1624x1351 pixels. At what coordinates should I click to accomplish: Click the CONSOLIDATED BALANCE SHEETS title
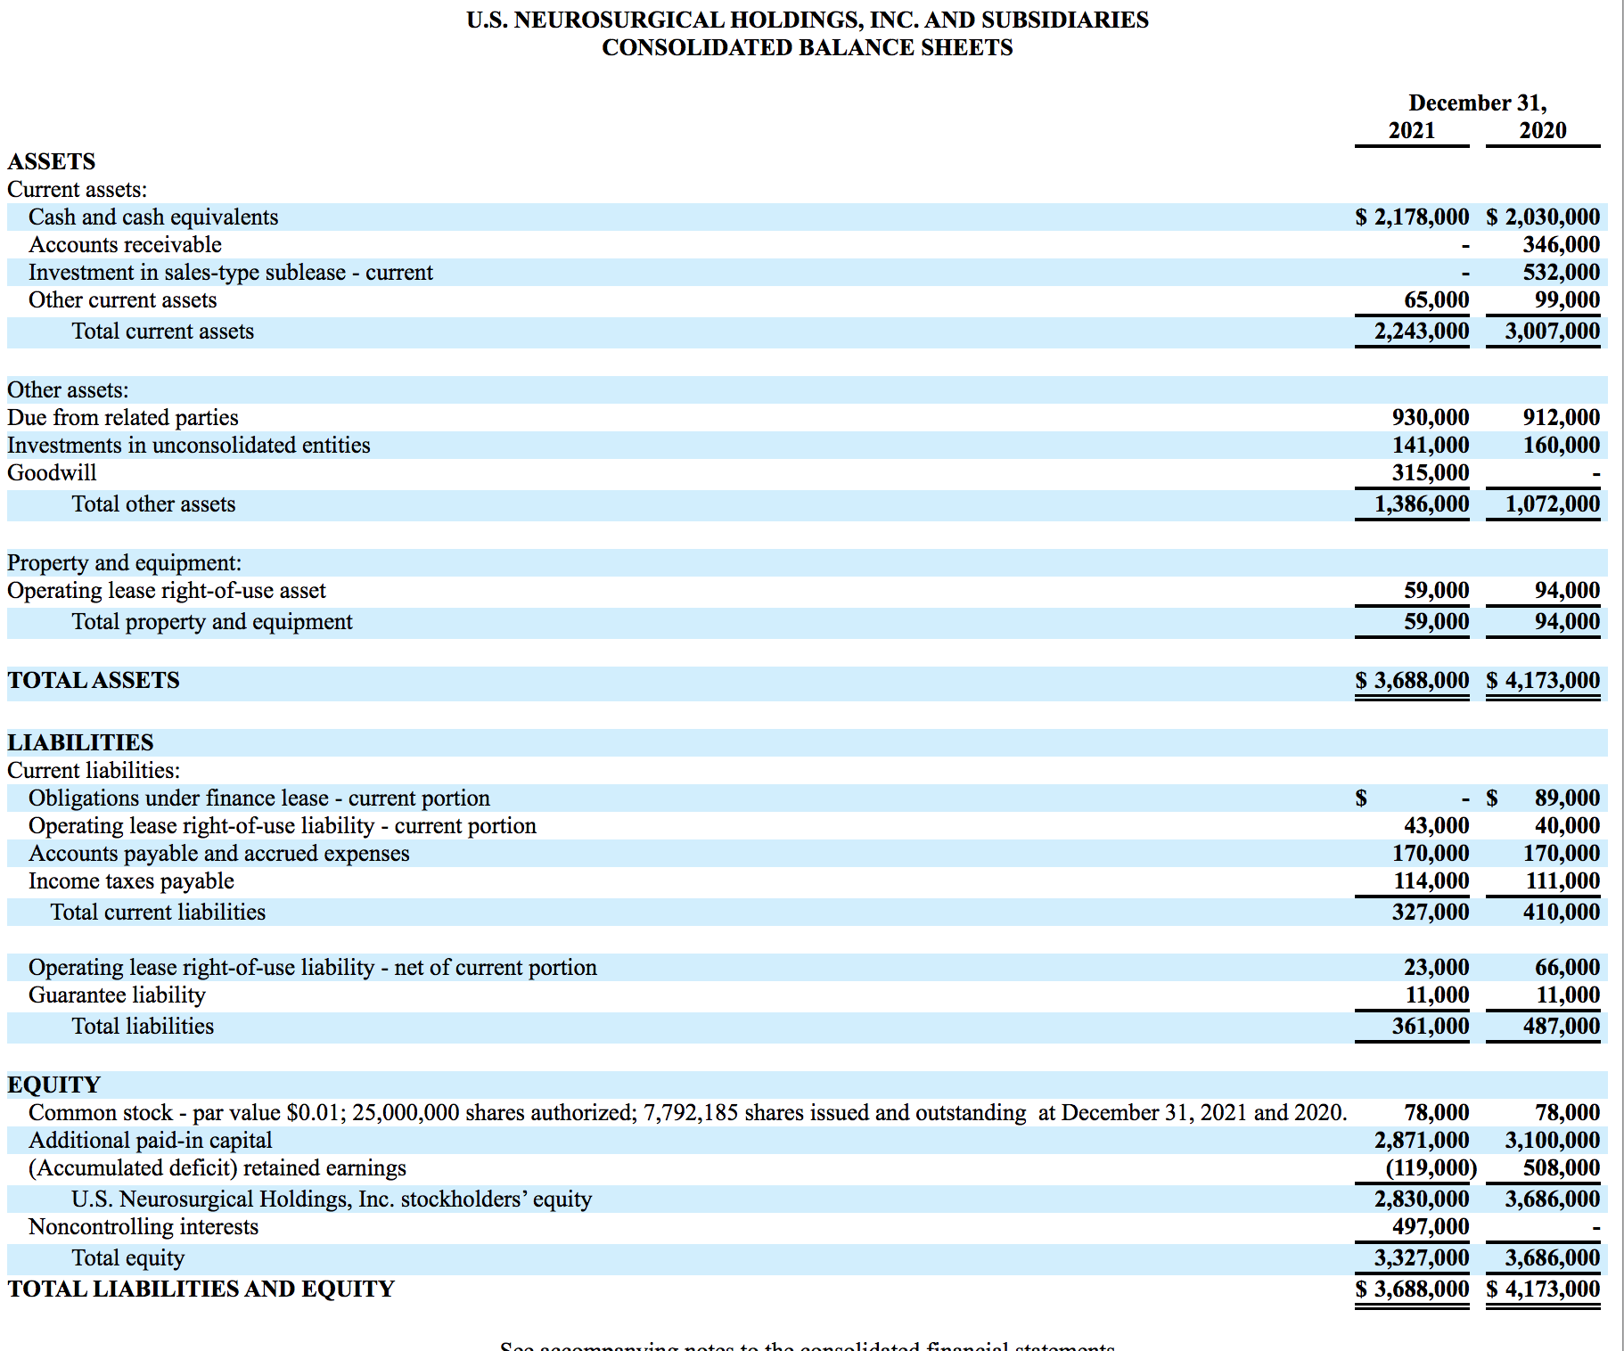808,47
